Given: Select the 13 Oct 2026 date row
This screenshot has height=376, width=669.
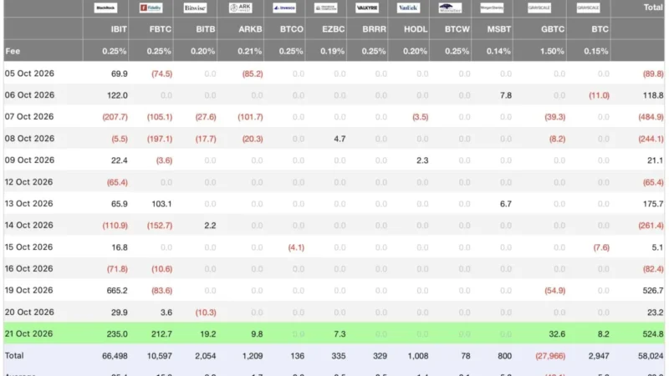Looking at the screenshot, I should (28, 204).
